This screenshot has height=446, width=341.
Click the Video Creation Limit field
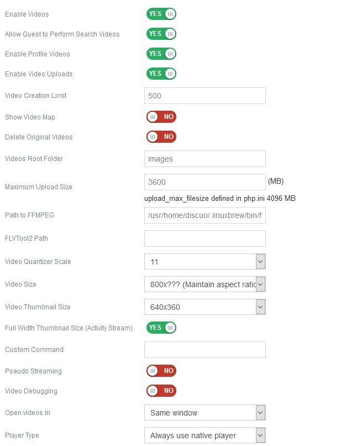point(204,96)
